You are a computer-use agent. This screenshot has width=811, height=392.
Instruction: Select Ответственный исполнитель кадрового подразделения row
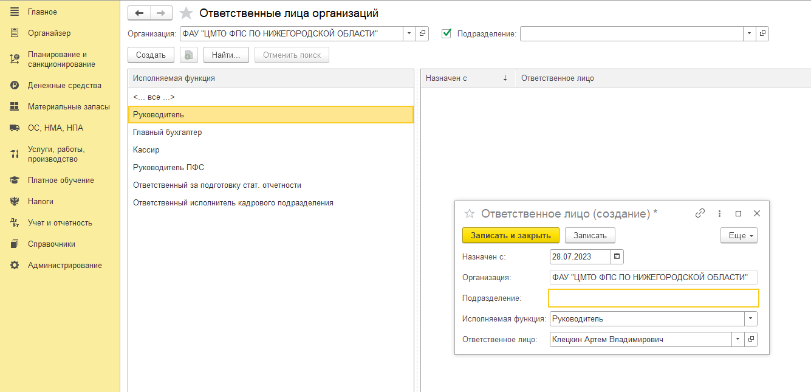click(271, 202)
